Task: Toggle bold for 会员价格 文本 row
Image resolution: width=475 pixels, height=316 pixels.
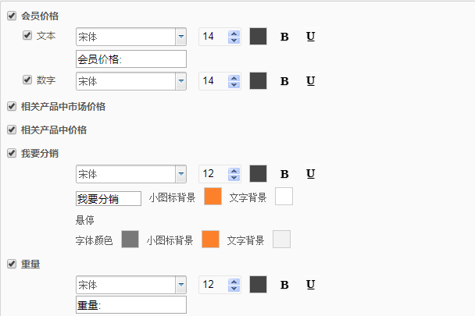Action: pos(284,37)
